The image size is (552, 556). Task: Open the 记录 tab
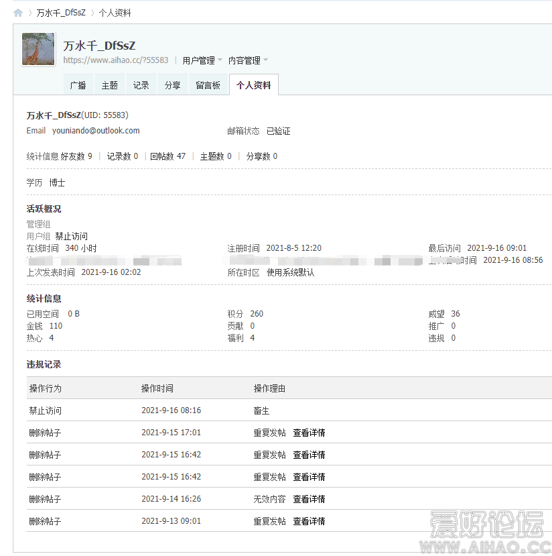point(141,85)
